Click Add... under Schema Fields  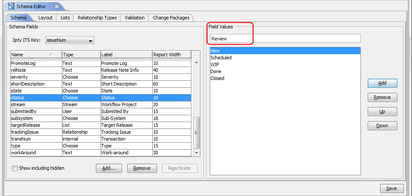109,168
